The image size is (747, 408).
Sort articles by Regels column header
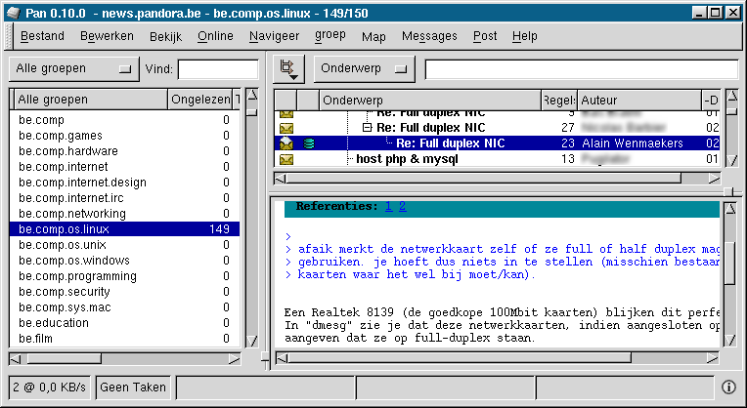tap(559, 101)
